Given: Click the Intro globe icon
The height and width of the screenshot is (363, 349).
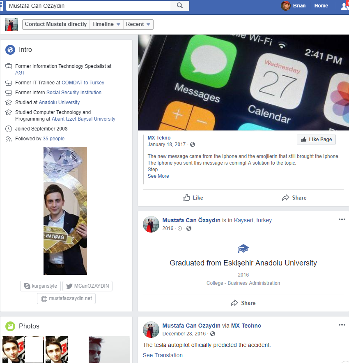Looking at the screenshot, I should coord(10,50).
